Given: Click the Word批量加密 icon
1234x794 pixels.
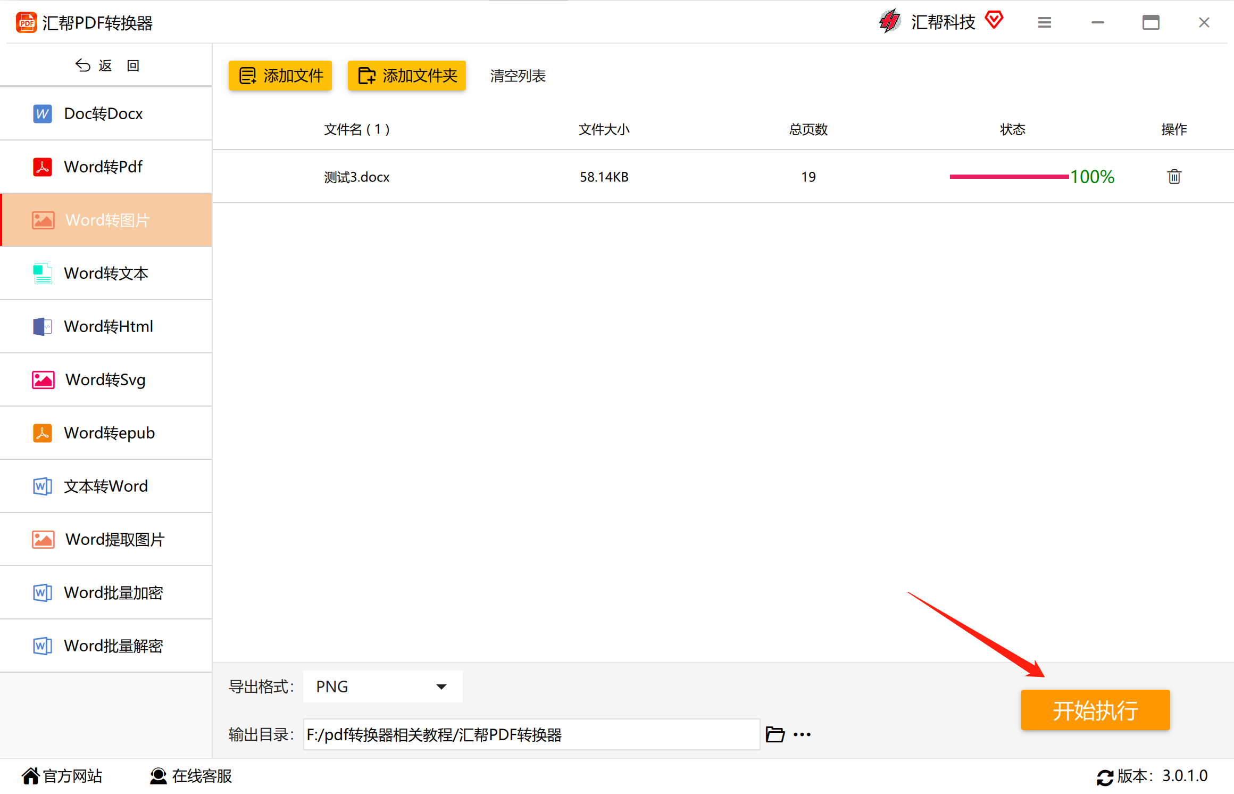Looking at the screenshot, I should tap(43, 592).
